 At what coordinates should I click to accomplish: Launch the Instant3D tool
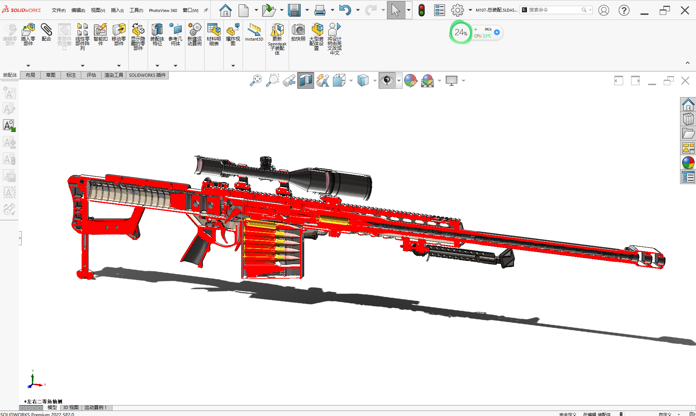point(254,32)
